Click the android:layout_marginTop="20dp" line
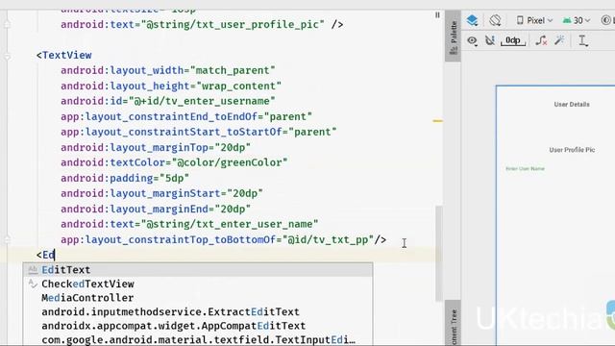 coord(156,147)
